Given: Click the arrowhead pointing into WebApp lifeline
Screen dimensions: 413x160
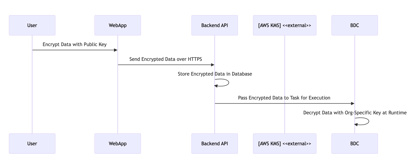Looking at the screenshot, I should point(116,50).
